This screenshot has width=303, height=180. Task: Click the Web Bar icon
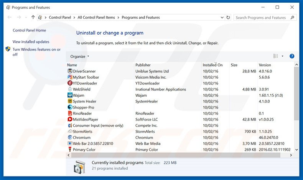70,144
